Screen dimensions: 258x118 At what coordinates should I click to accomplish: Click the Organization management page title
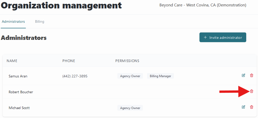61,5
